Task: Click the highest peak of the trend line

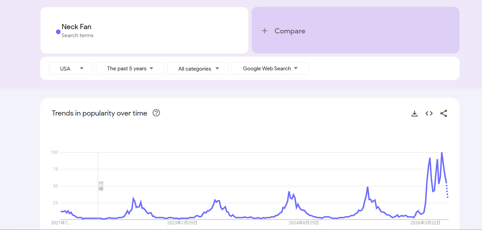Action: [x=442, y=153]
